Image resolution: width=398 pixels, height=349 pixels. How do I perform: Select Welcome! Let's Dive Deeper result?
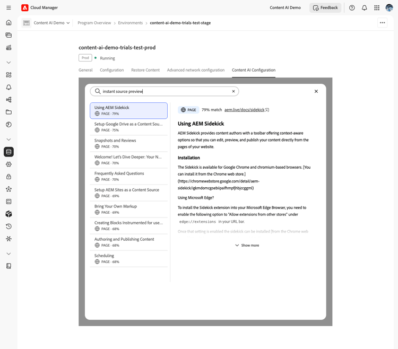129,160
